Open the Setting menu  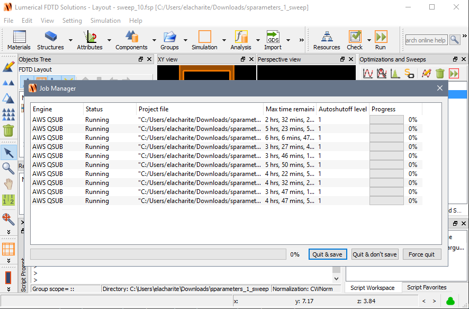pyautogui.click(x=72, y=21)
